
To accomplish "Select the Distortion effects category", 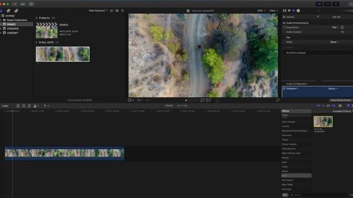I will (287, 135).
